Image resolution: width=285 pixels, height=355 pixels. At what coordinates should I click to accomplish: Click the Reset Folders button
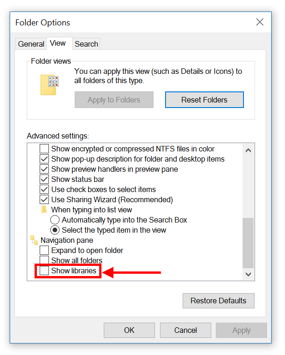[204, 100]
